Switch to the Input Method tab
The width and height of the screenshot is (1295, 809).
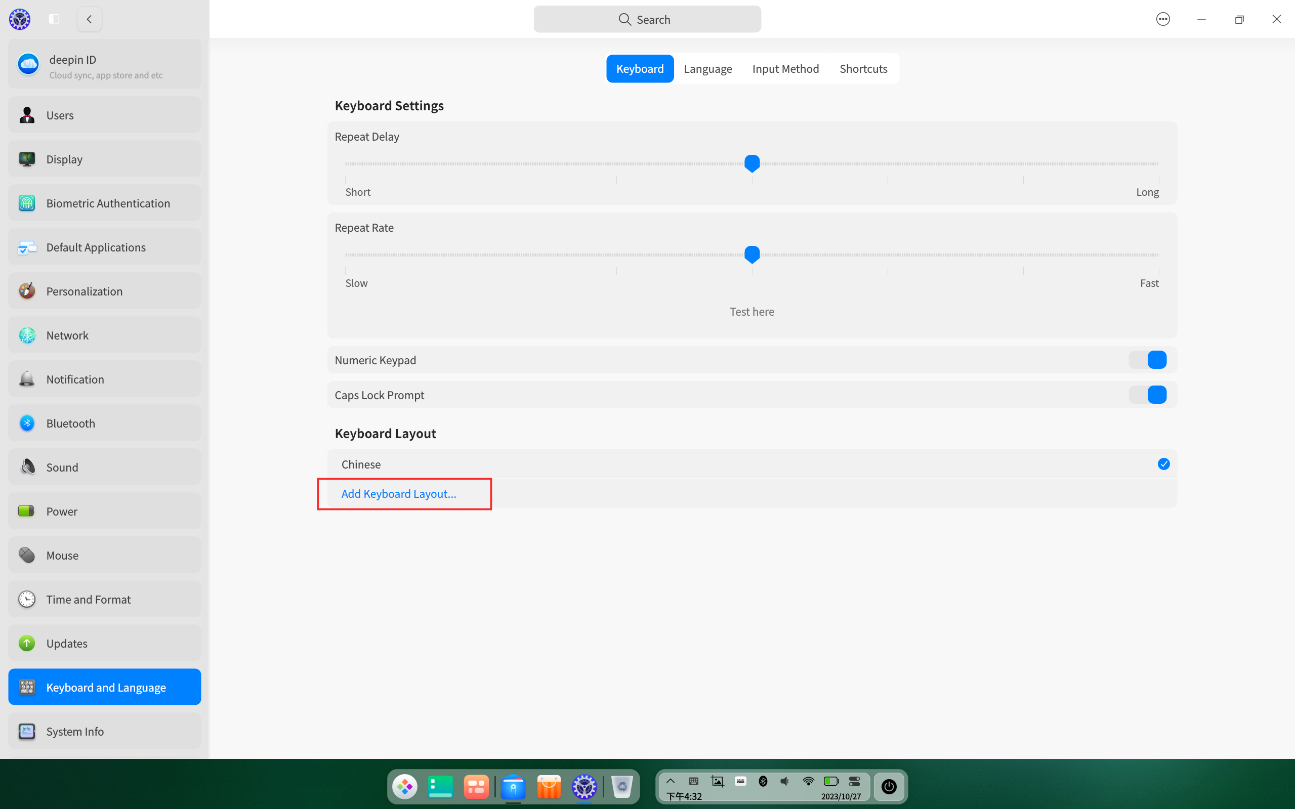(785, 68)
